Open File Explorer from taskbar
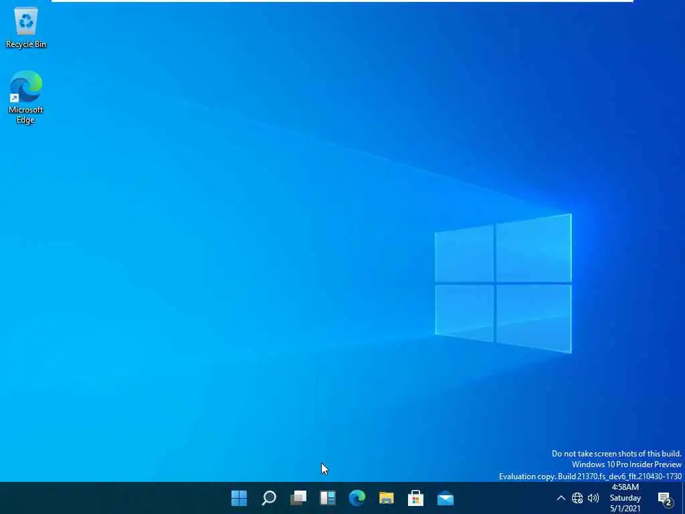The width and height of the screenshot is (685, 514). [x=386, y=498]
